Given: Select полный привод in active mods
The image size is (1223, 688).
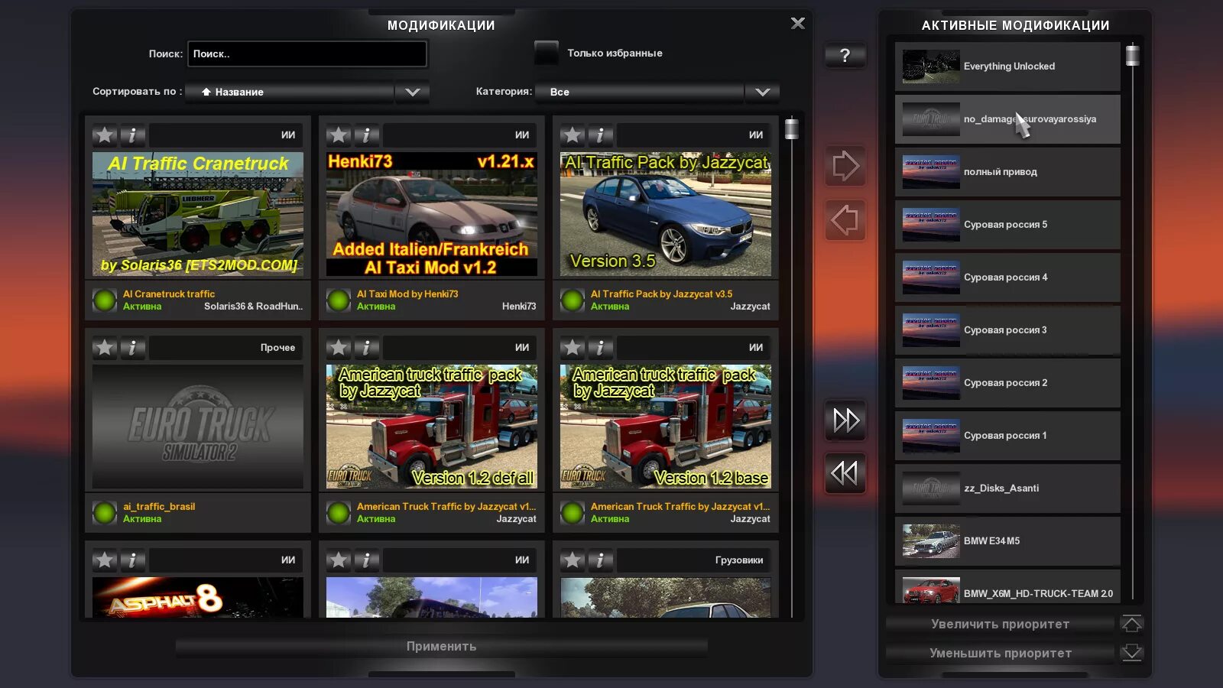Looking at the screenshot, I should point(1007,172).
